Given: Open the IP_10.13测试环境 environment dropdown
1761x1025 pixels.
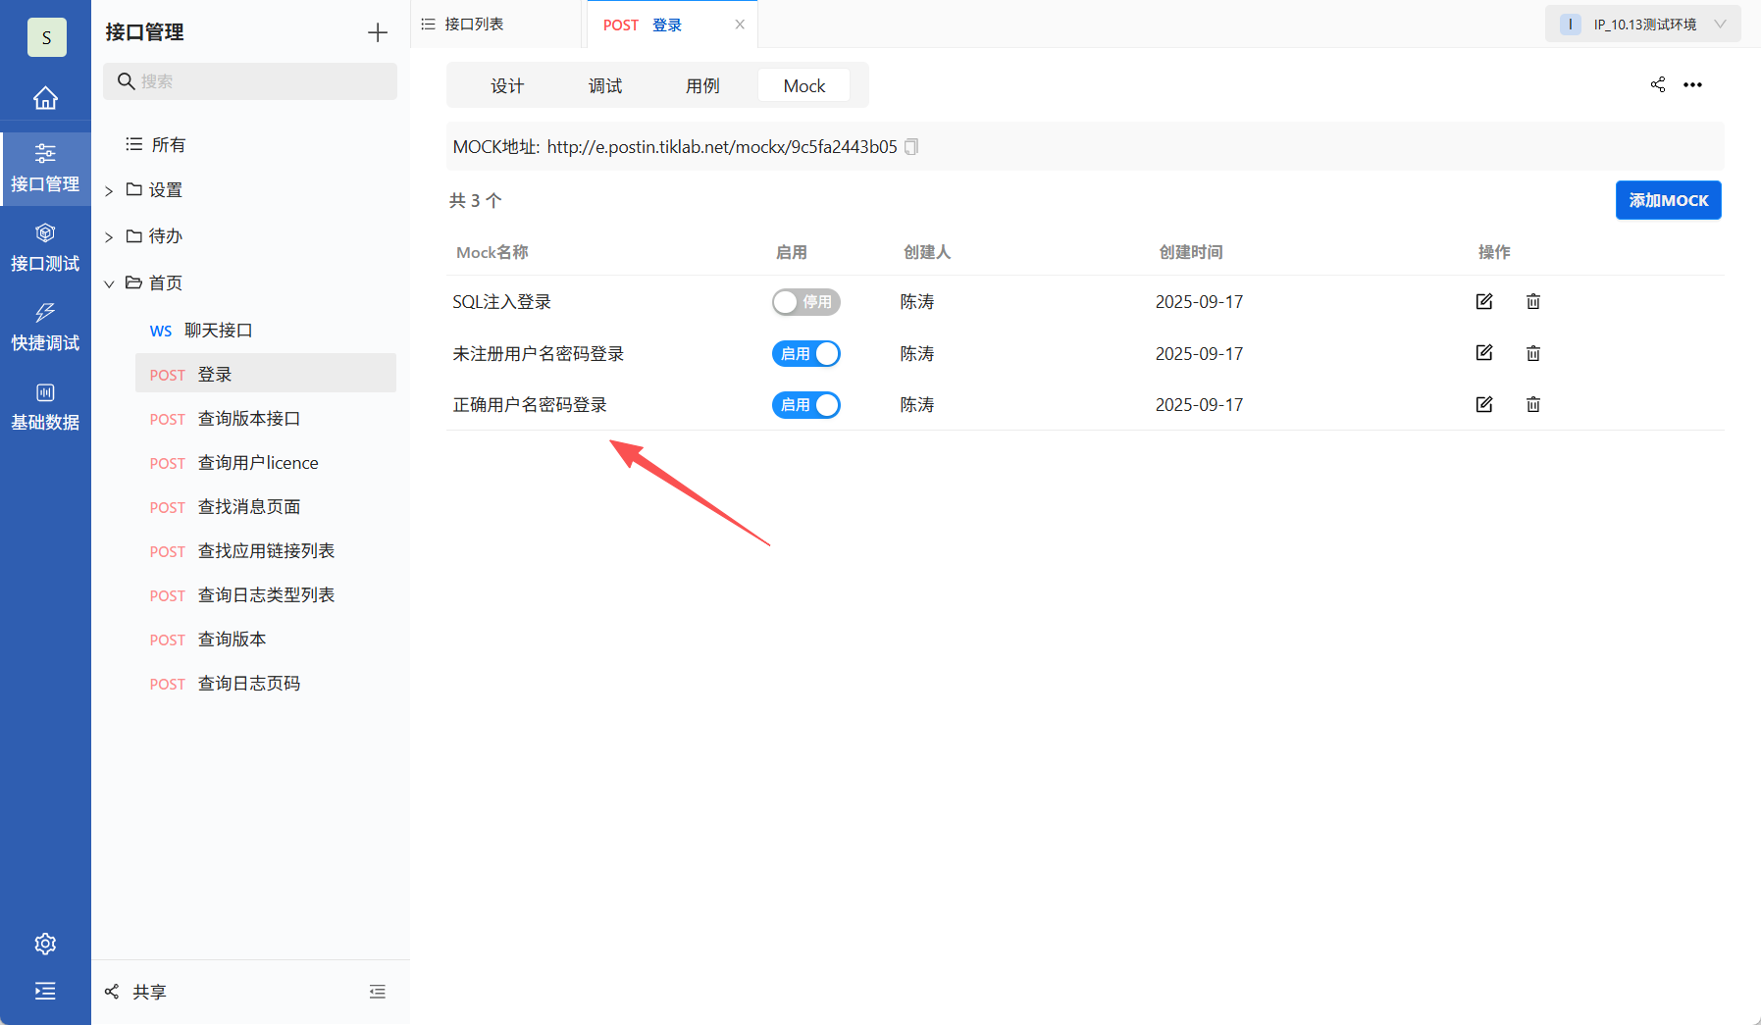Looking at the screenshot, I should (1642, 23).
